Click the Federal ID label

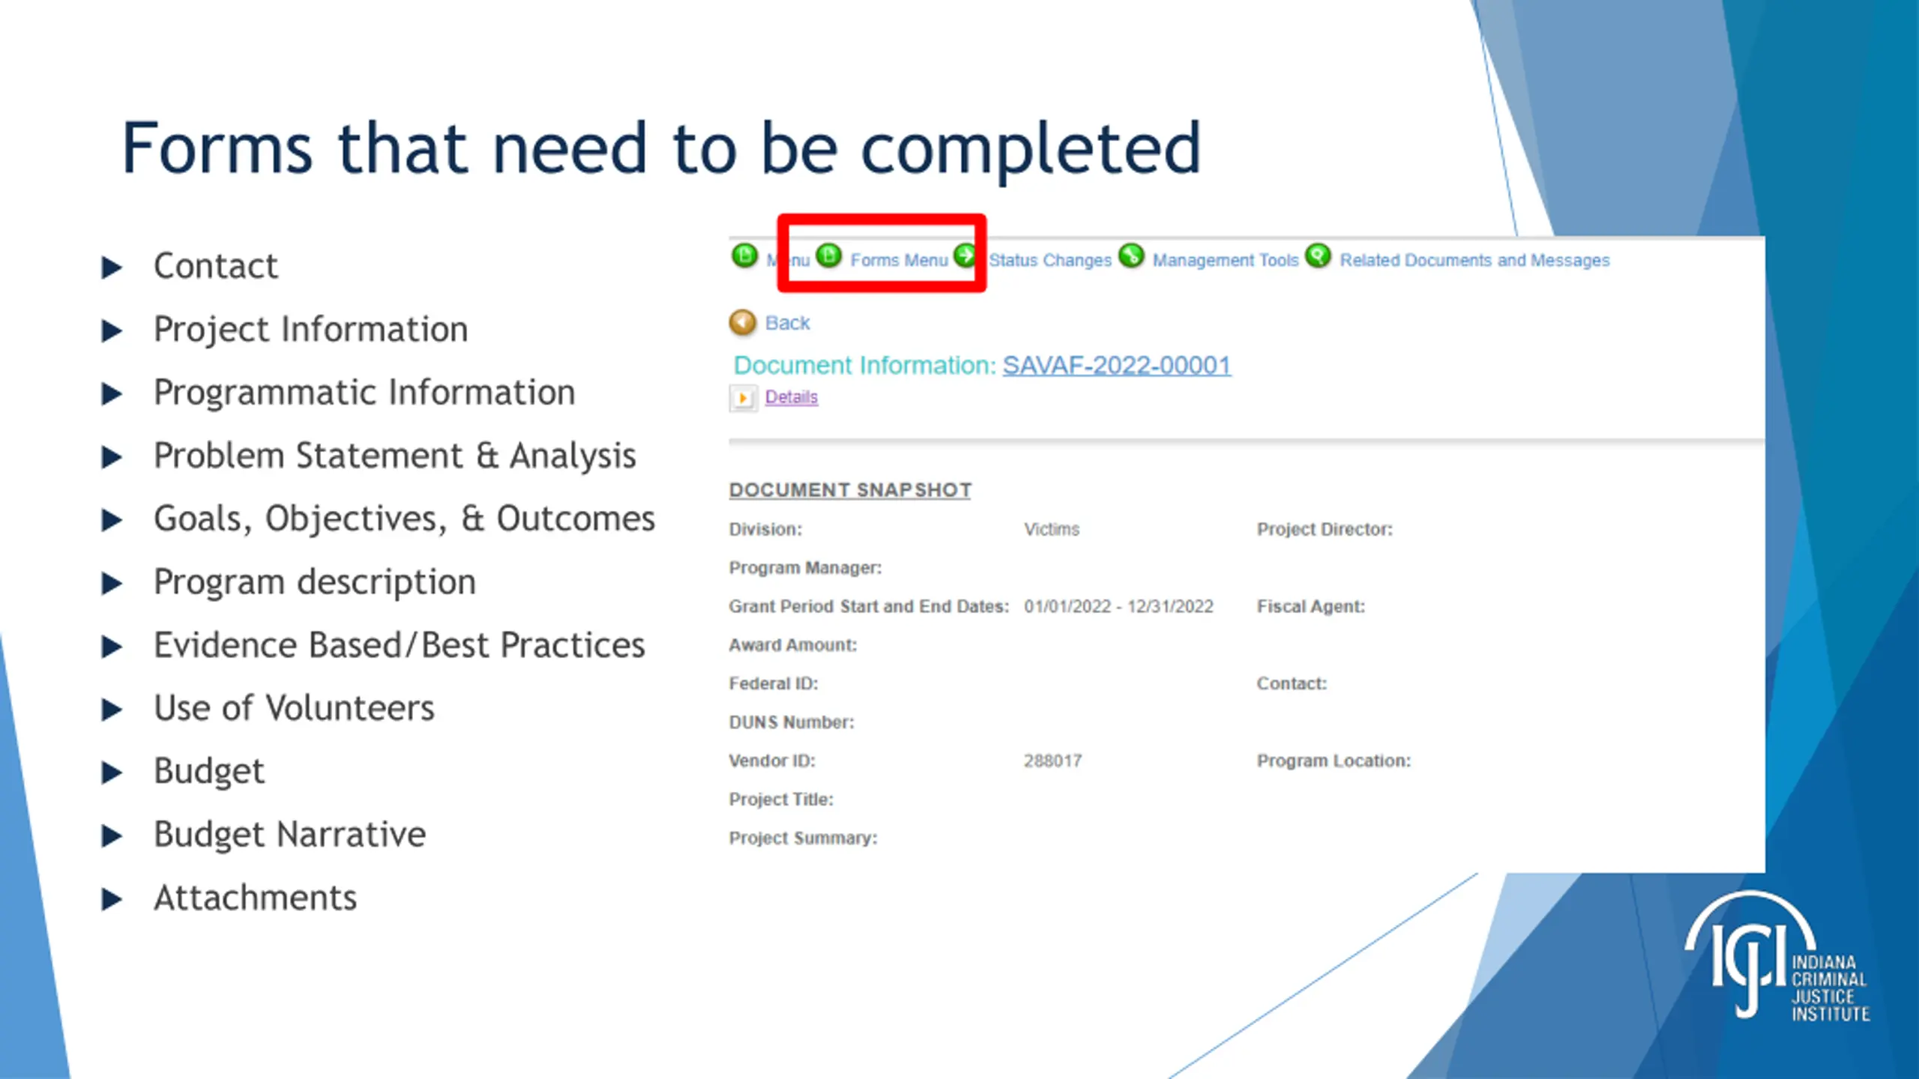(773, 683)
